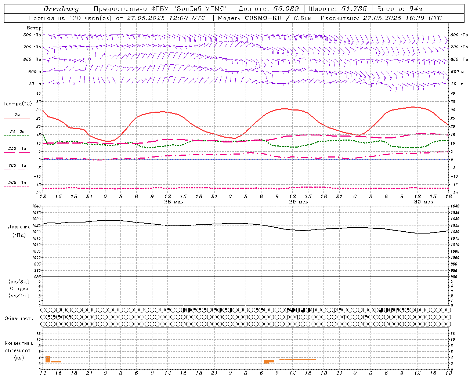The height and width of the screenshot is (376, 470).
Task: Click the long orange convective bar on 29 мая
Action: pyautogui.click(x=297, y=359)
